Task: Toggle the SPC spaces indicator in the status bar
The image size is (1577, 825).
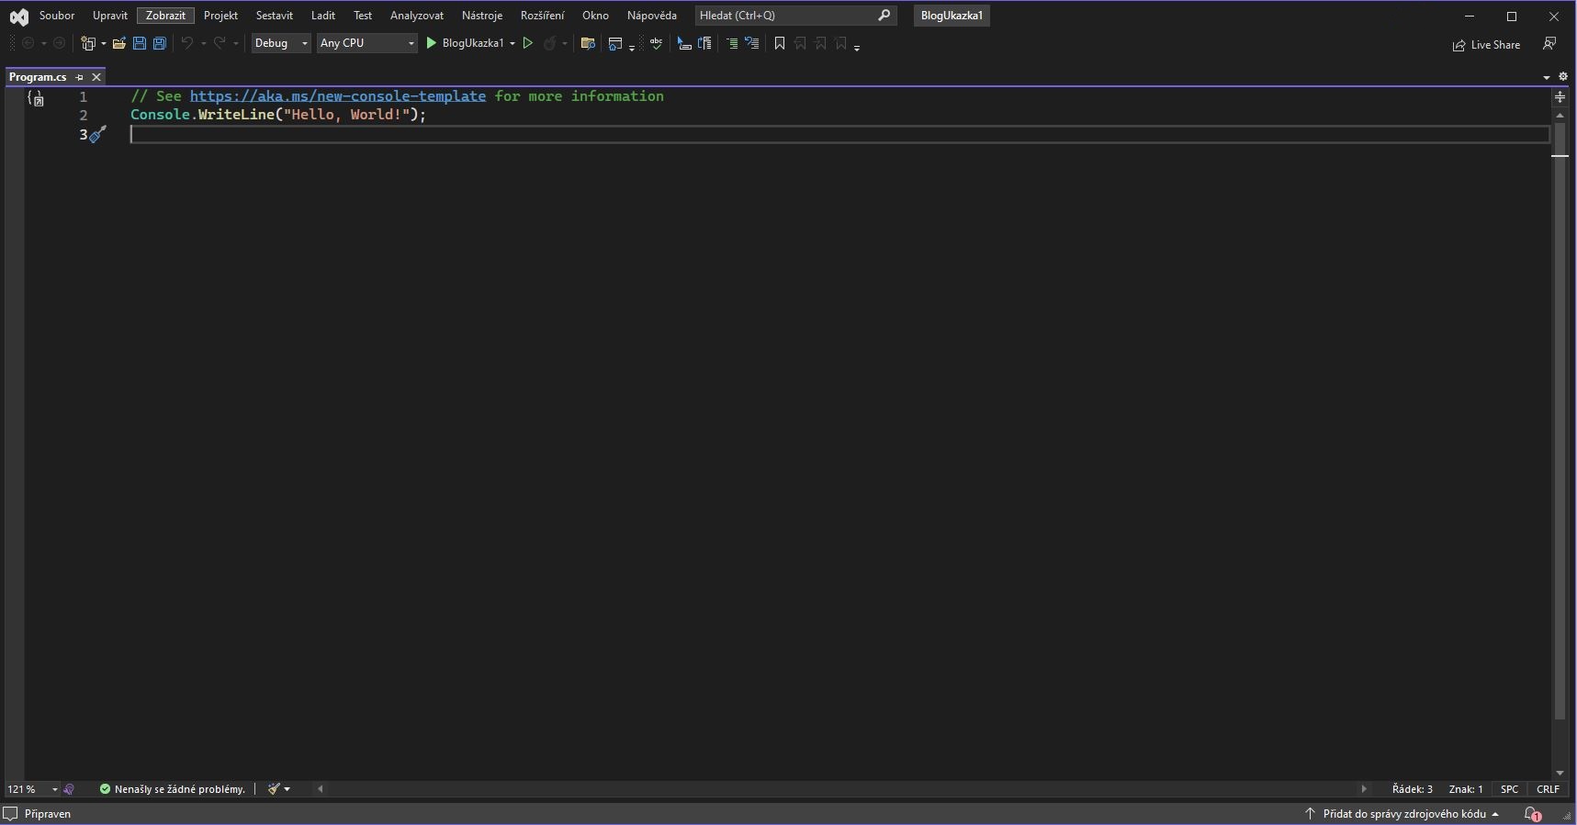Action: [1509, 789]
